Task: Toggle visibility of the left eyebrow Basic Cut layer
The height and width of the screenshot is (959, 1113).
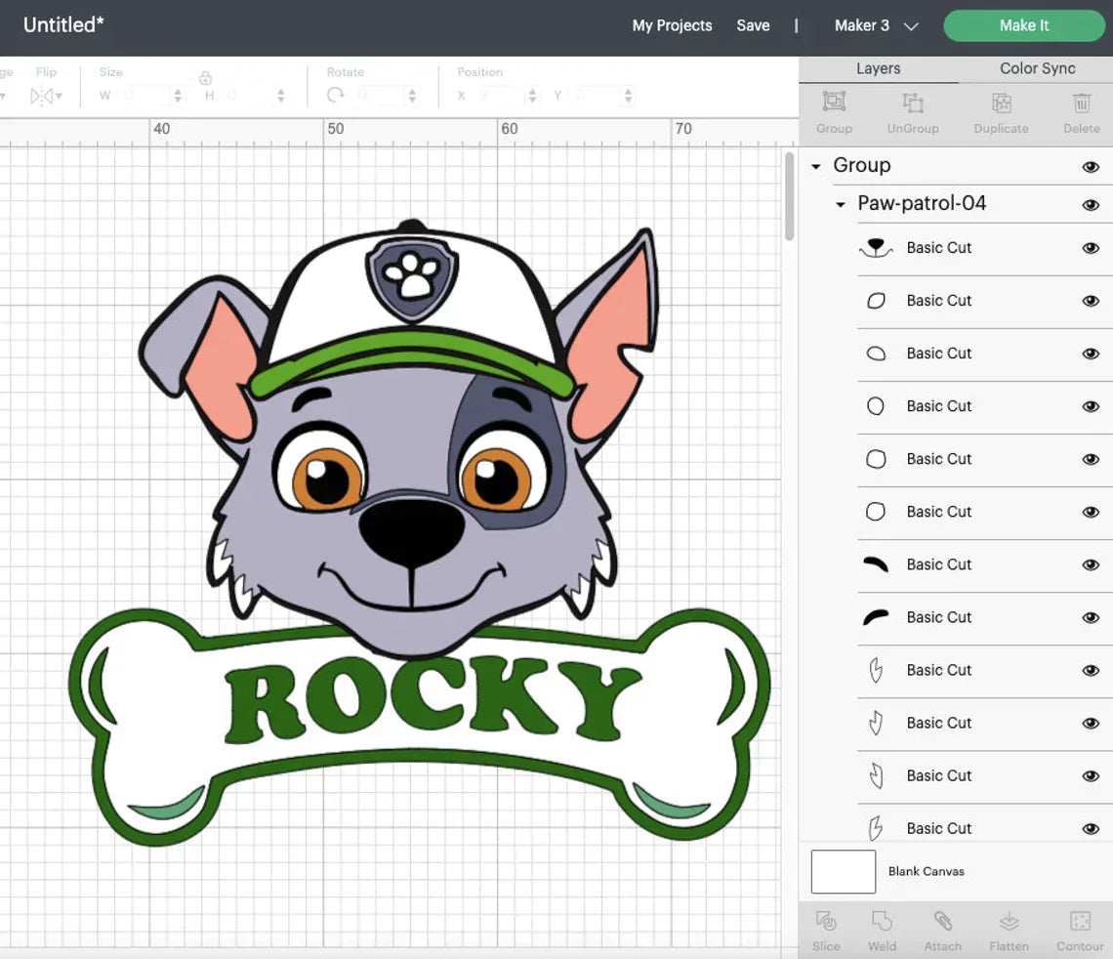Action: (1091, 617)
